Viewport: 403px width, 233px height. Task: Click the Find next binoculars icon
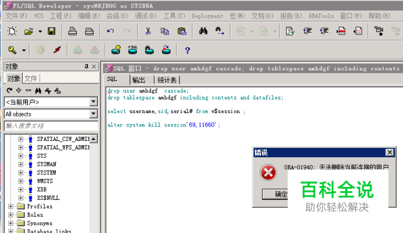pyautogui.click(x=220, y=31)
